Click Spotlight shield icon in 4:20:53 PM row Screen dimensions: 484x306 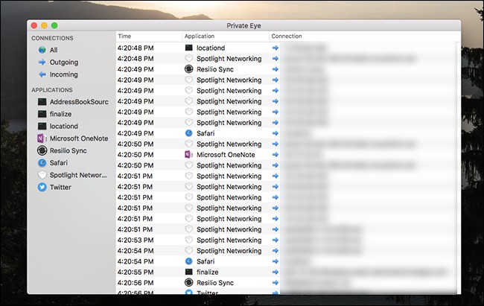coord(188,240)
